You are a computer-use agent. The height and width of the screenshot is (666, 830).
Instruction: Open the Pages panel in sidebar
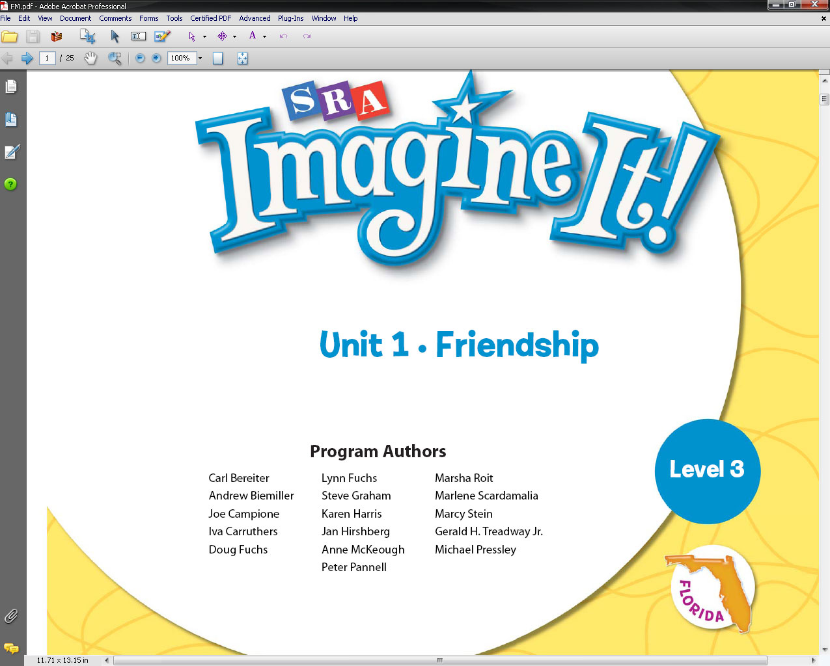[x=11, y=87]
